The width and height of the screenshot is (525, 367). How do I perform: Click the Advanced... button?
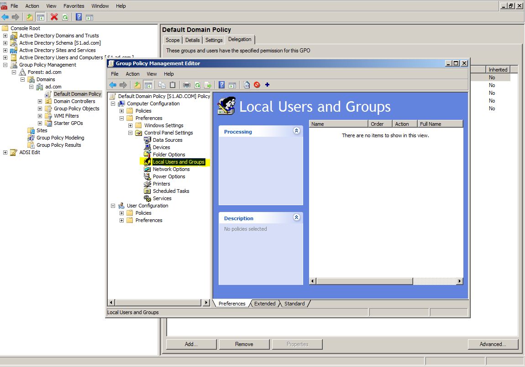[493, 344]
